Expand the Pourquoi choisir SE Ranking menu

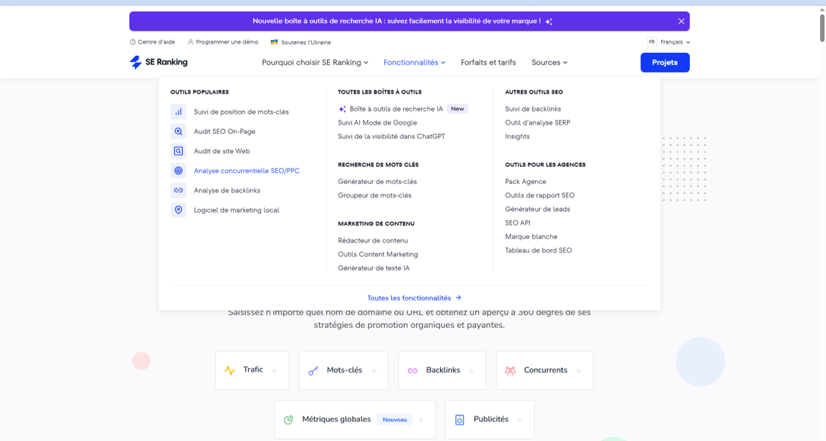[x=315, y=62]
